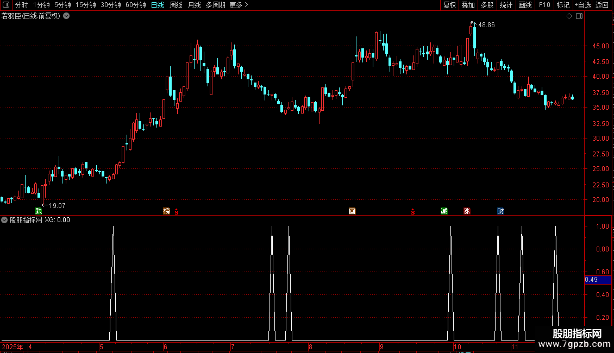The height and width of the screenshot is (353, 614).
Task: Click the 统计 statistics button
Action: coord(506,5)
